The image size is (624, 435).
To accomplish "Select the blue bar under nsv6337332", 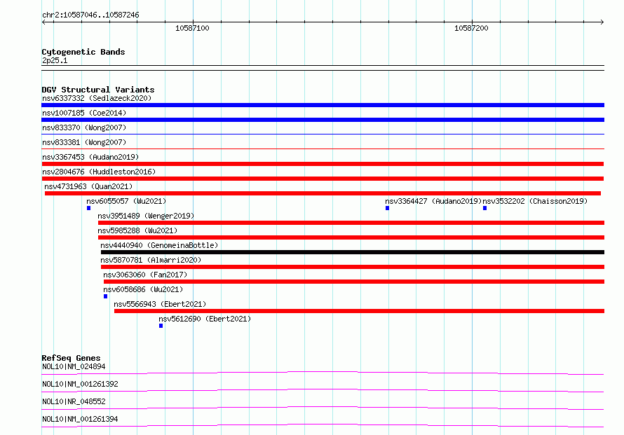I will [x=323, y=105].
